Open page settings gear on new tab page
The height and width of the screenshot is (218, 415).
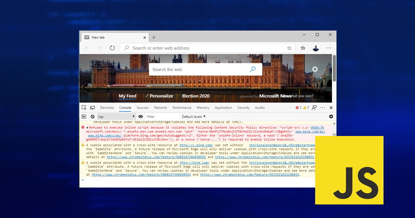point(315,69)
